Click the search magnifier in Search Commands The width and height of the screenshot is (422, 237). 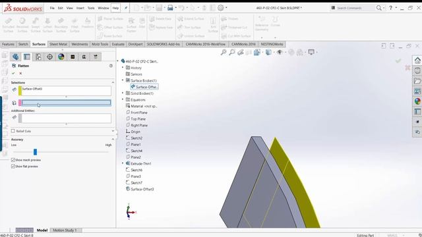pos(378,8)
